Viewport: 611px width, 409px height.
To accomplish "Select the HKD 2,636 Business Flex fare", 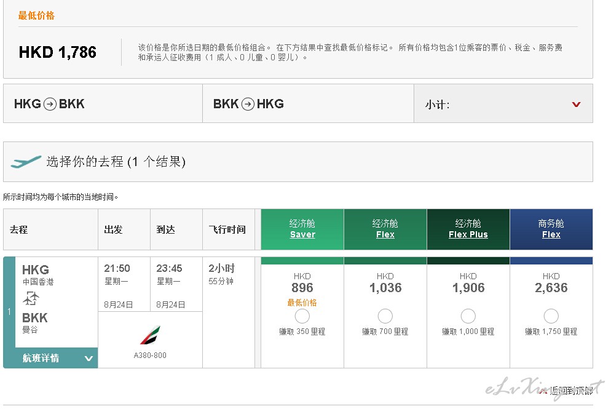I will (x=551, y=316).
